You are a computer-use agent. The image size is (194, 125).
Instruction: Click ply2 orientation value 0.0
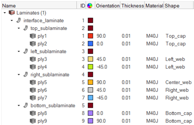100,44
